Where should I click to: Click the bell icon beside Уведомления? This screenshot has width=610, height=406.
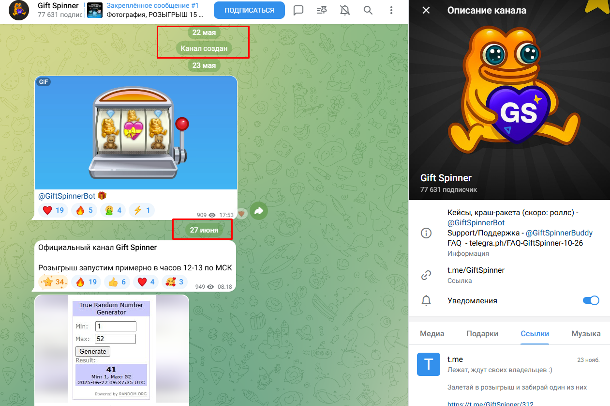(x=426, y=300)
